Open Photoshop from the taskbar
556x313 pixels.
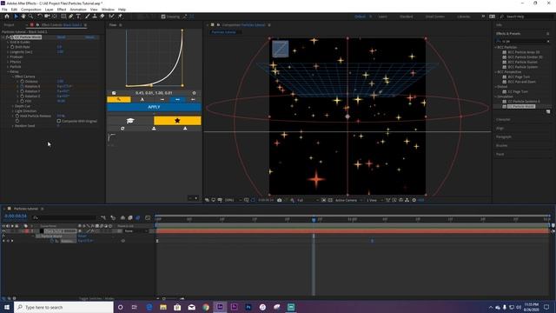tap(248, 307)
